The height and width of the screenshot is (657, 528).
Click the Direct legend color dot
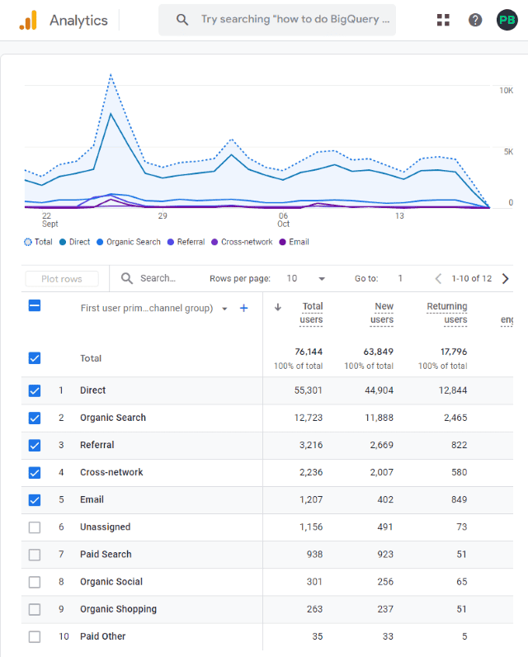tap(63, 242)
